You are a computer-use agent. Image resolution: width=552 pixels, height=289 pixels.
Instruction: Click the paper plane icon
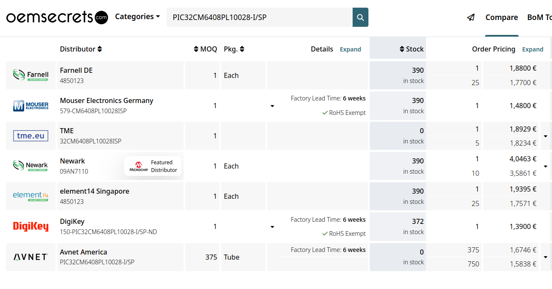tap(471, 17)
